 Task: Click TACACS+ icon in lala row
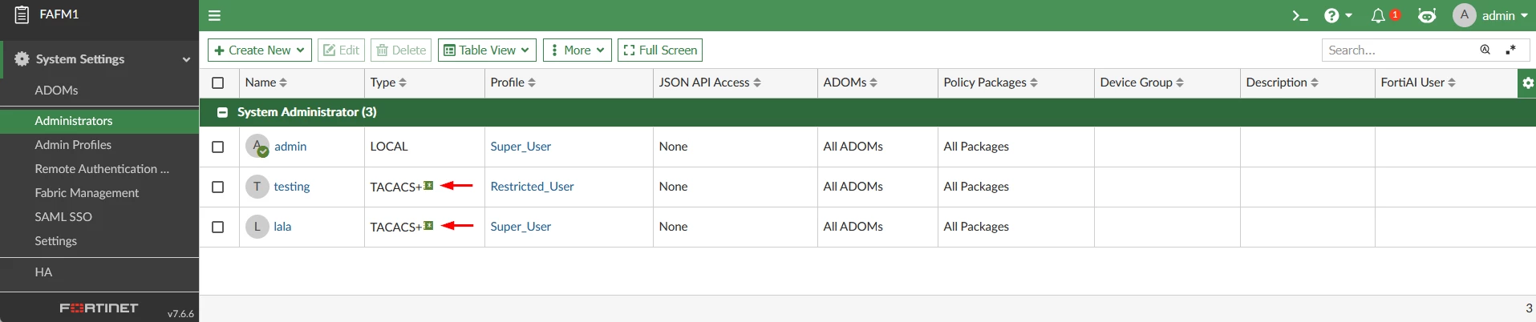tap(428, 226)
